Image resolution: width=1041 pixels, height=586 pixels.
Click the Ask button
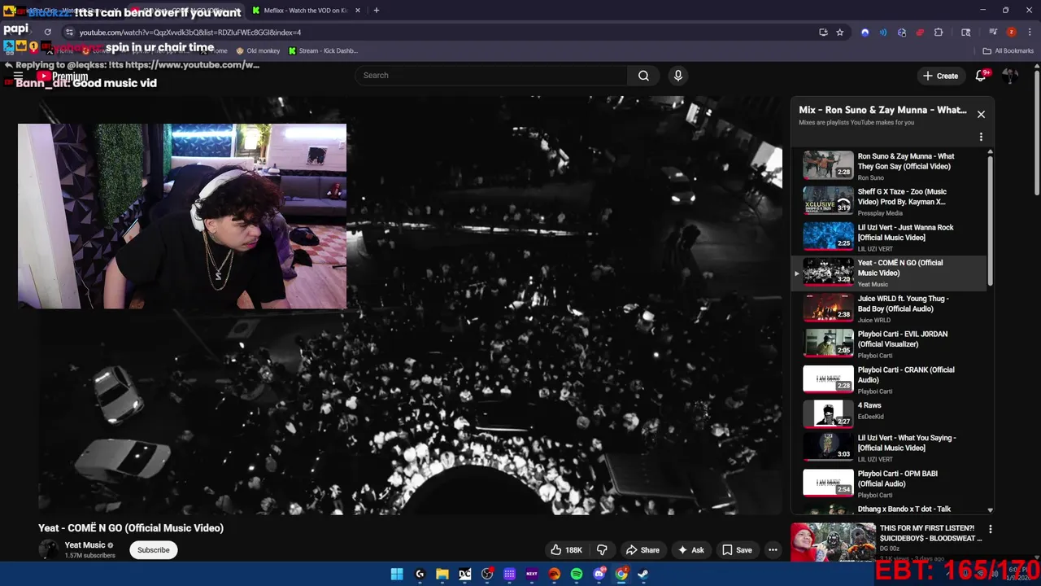click(x=690, y=550)
